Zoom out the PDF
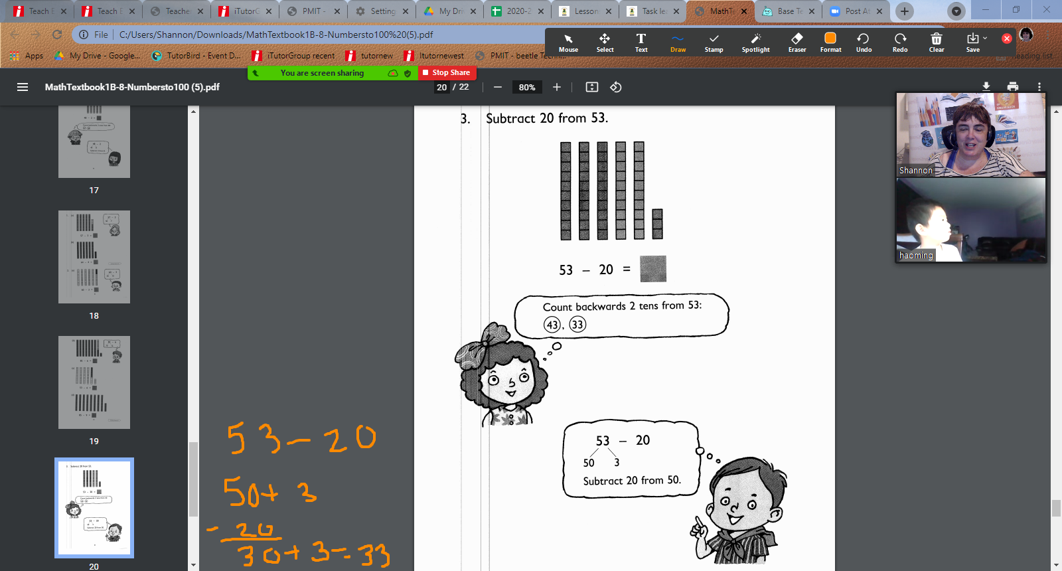 498,87
